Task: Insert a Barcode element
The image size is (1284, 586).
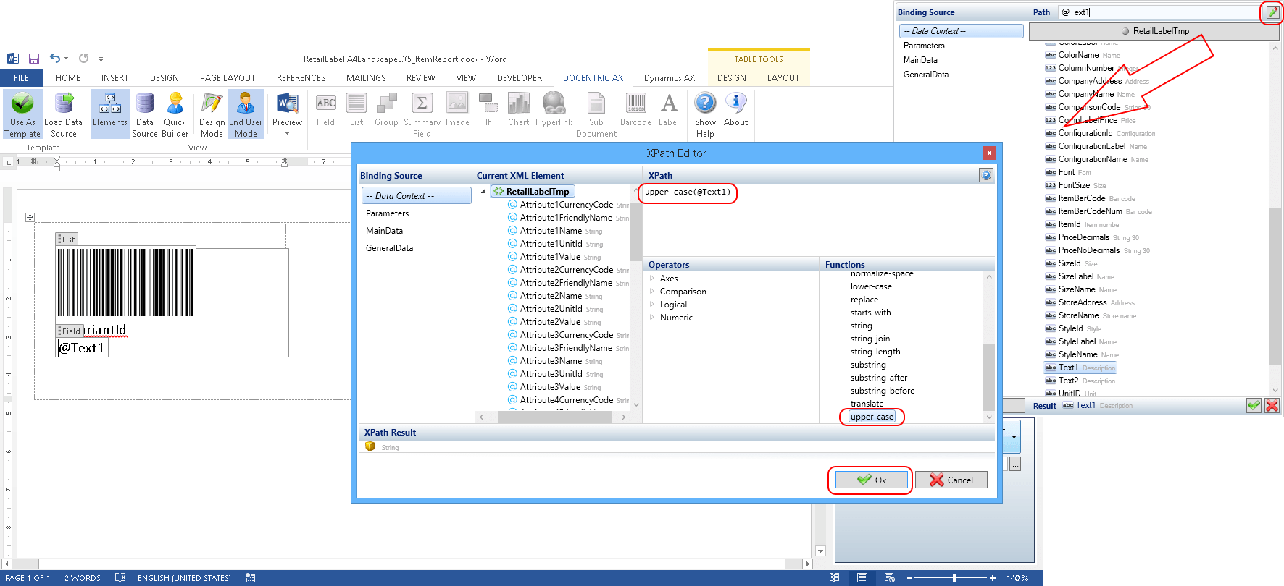Action: pos(635,110)
